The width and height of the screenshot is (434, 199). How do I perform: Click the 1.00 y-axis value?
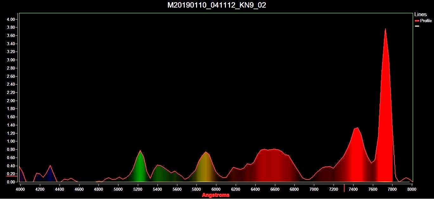click(x=11, y=141)
